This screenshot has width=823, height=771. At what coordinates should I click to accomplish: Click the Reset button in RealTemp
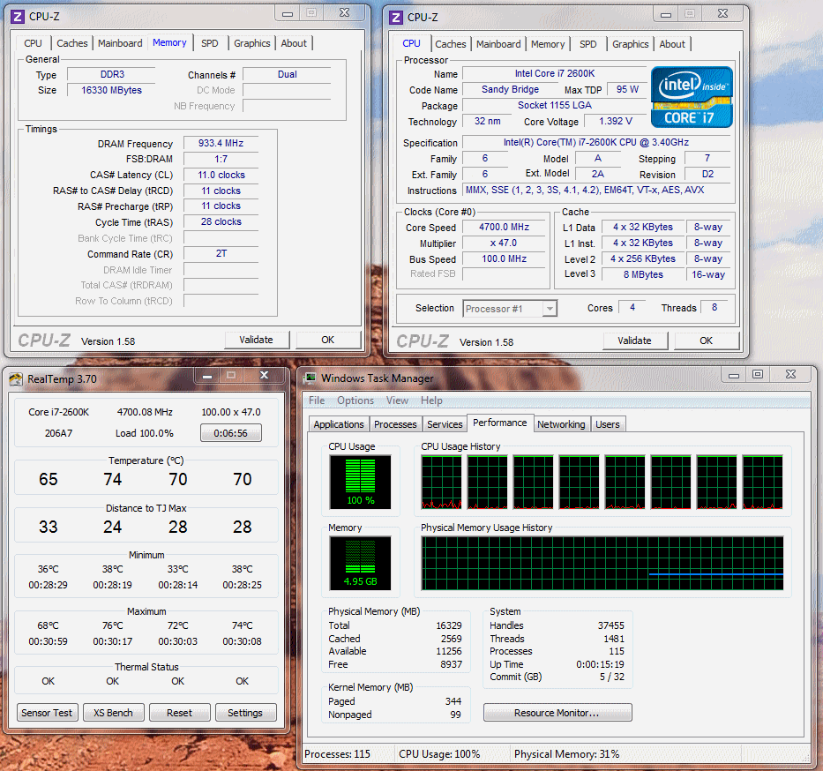[x=179, y=713]
